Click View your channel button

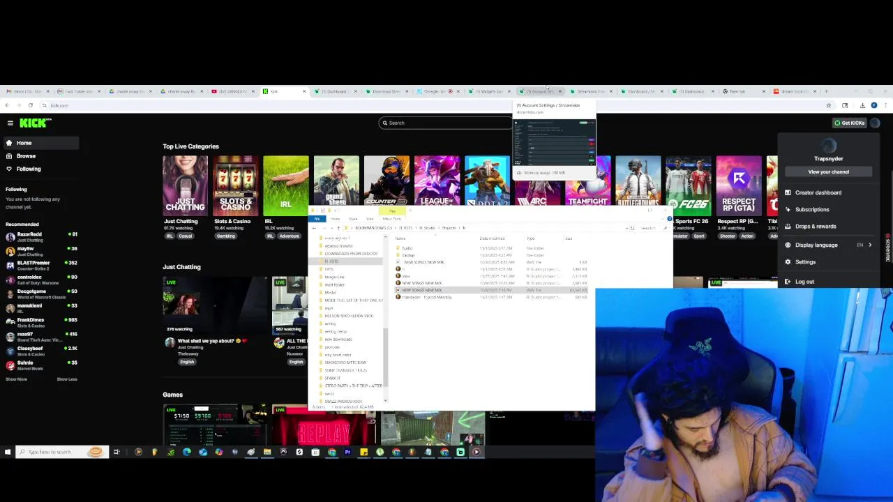tap(829, 172)
